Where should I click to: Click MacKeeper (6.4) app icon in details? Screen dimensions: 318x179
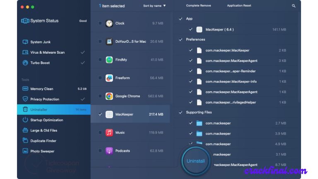point(199,30)
